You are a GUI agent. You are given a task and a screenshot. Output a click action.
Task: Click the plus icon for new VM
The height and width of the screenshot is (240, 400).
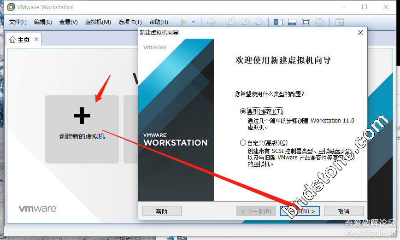[x=82, y=116]
